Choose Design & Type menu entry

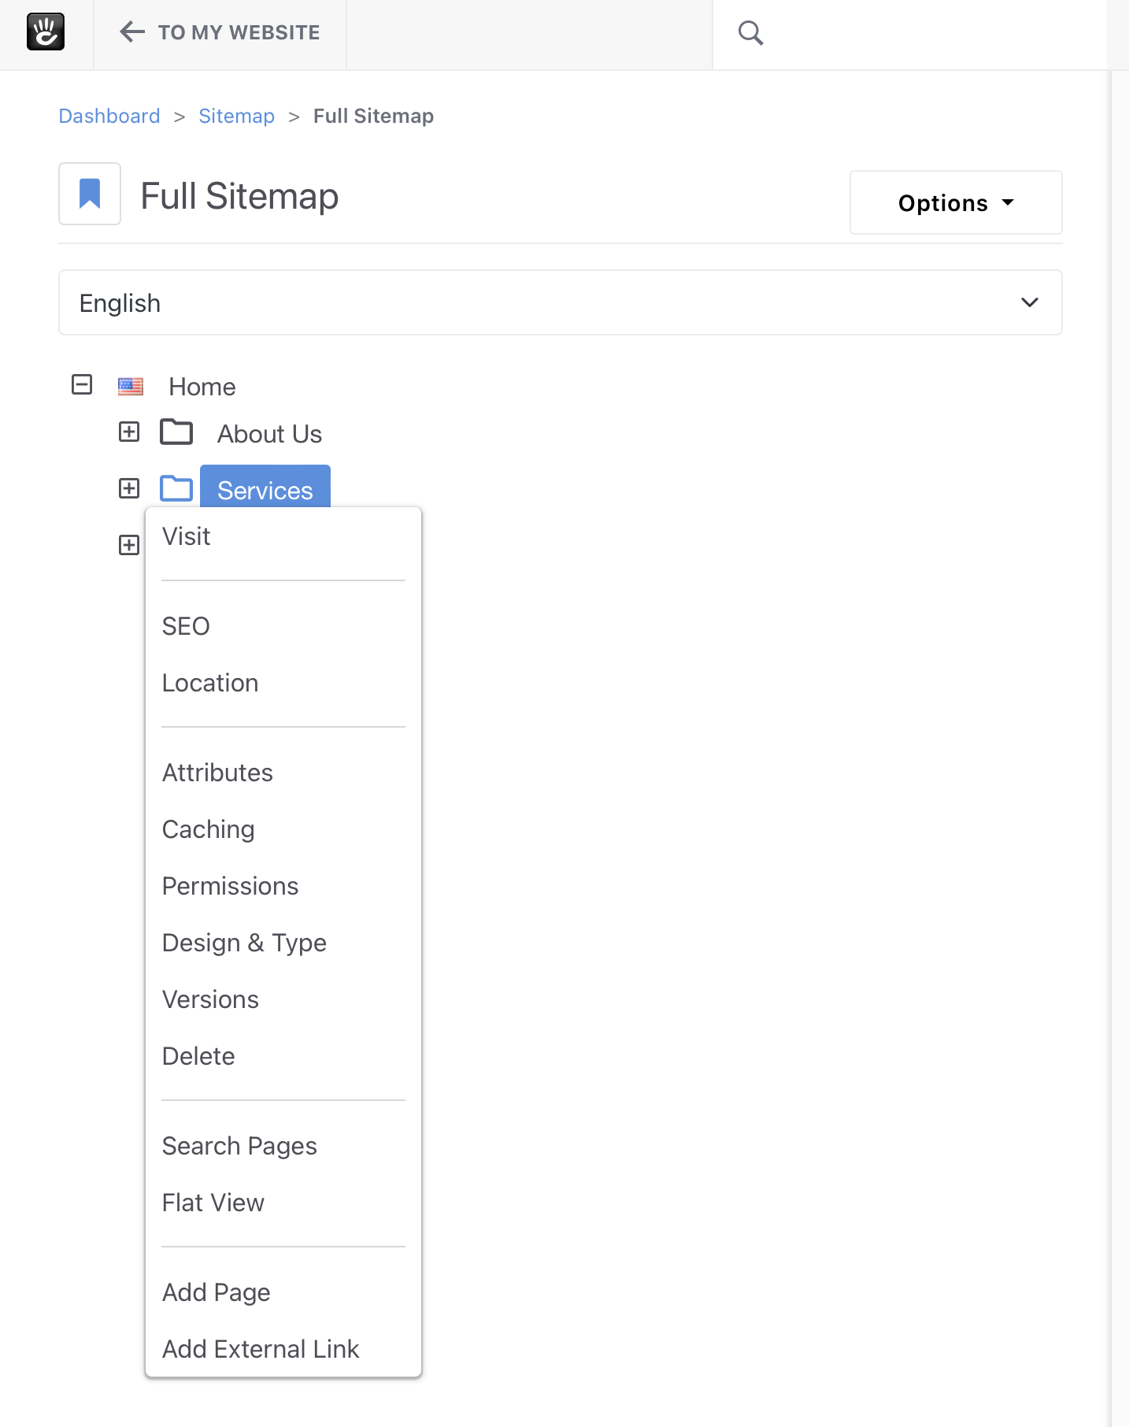click(x=244, y=943)
